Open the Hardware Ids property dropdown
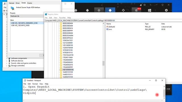Viewport: 182px width, 102px height. [27, 16]
